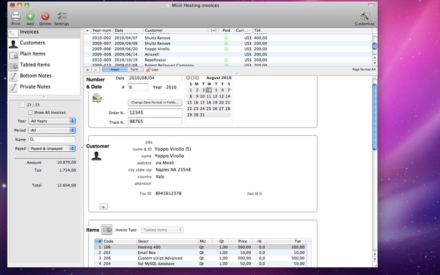Switch to the Input view segment
The width and height of the screenshot is (440, 275).
115,70
